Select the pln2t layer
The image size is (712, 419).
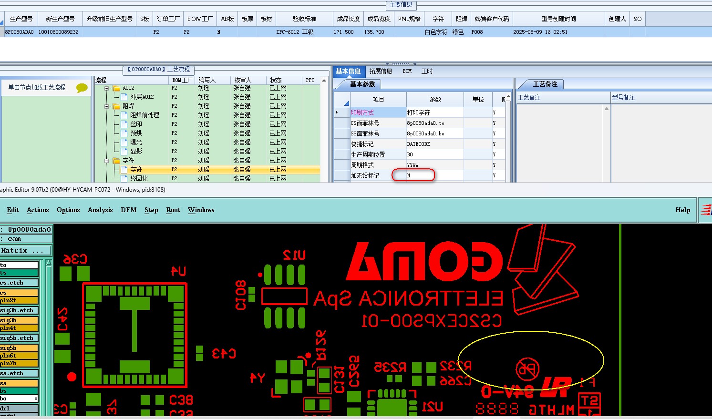pos(19,300)
